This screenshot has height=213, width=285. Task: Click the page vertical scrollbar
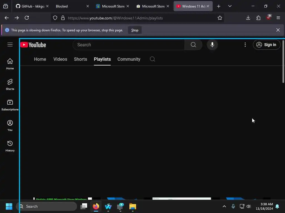pos(283,62)
